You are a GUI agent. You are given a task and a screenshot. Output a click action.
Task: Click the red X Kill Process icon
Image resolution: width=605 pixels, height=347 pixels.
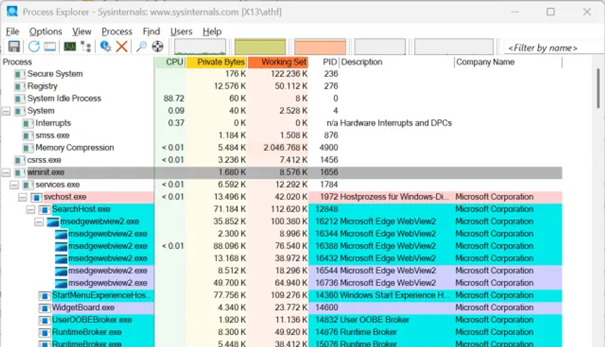click(121, 46)
